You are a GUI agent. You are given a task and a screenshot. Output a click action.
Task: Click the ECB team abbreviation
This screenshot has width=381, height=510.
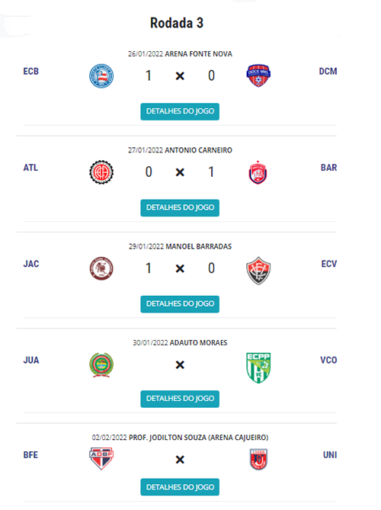click(x=31, y=71)
